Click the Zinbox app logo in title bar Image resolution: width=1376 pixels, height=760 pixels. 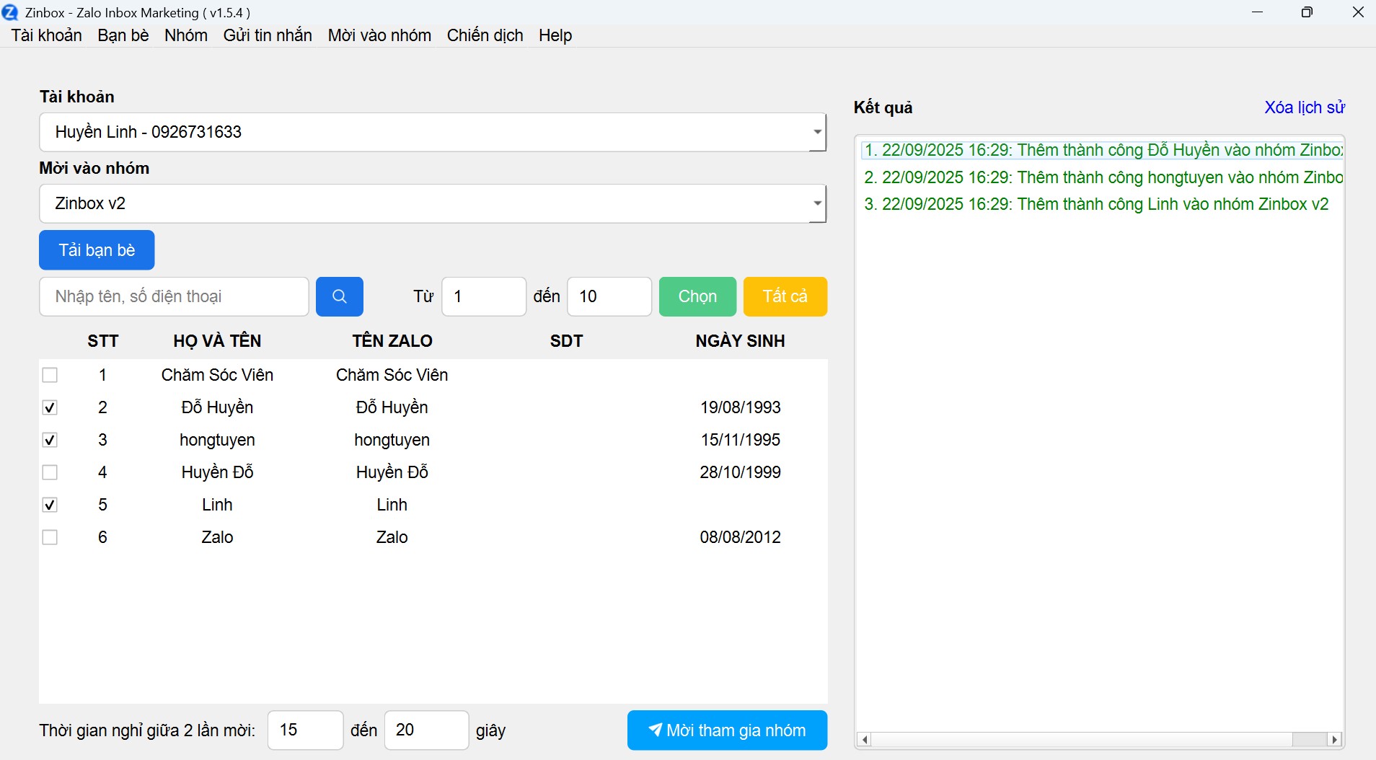click(x=10, y=12)
